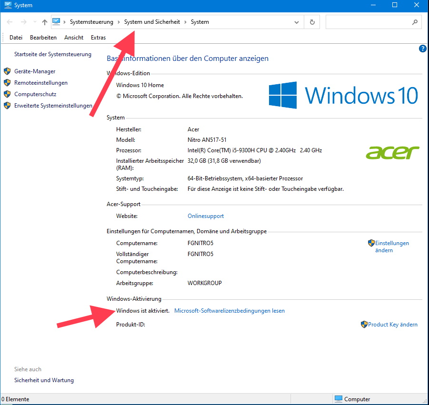The height and width of the screenshot is (405, 429).
Task: Open Remoteeinstellungen
Action: [x=41, y=83]
